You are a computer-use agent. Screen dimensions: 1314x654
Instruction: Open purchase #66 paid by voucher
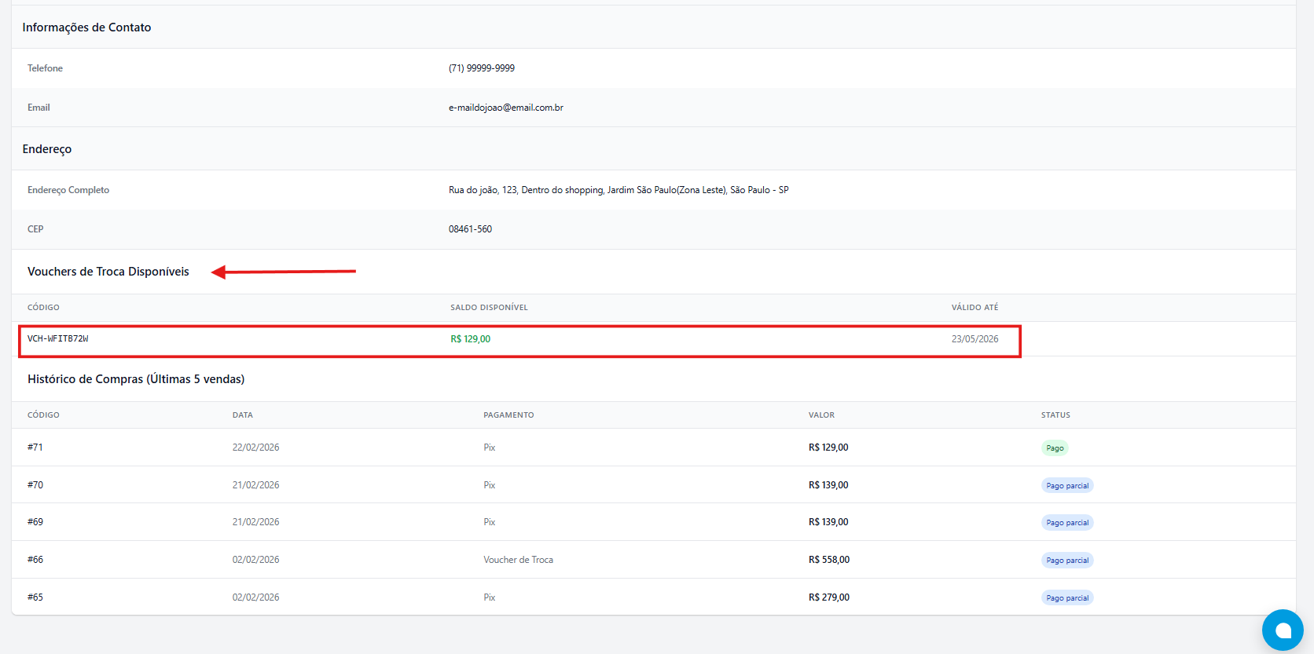click(x=35, y=560)
